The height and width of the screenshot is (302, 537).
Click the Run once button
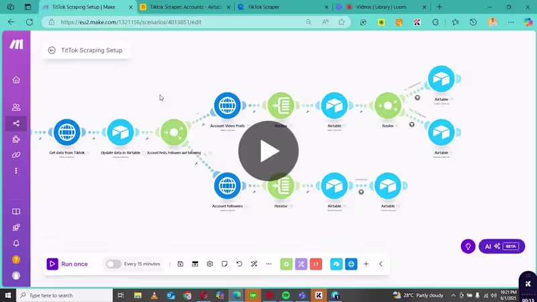tap(68, 264)
